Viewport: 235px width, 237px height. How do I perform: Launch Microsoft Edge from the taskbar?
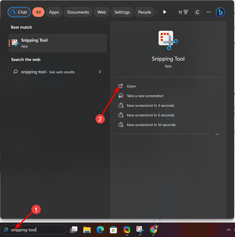tap(100, 230)
